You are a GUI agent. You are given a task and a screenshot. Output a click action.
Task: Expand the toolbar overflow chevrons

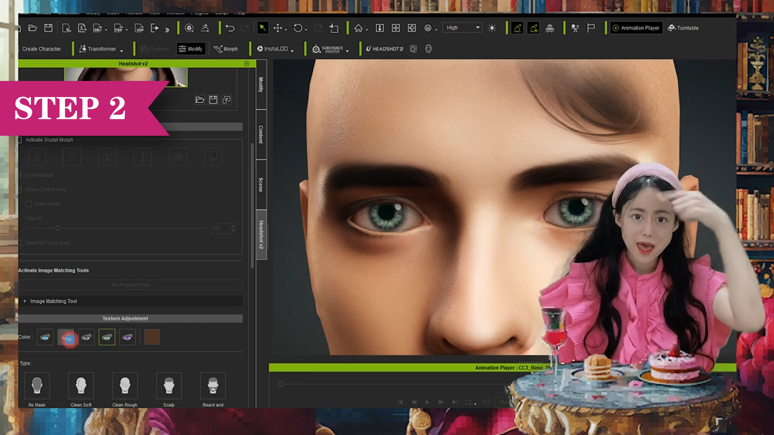167,29
